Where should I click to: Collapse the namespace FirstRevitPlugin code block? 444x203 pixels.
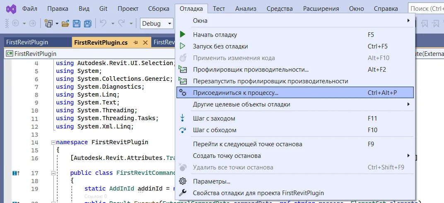click(x=53, y=143)
